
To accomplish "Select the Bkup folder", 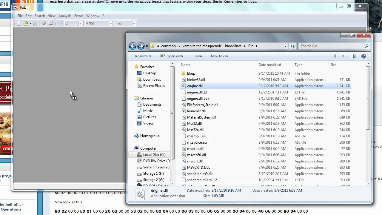I will (191, 73).
